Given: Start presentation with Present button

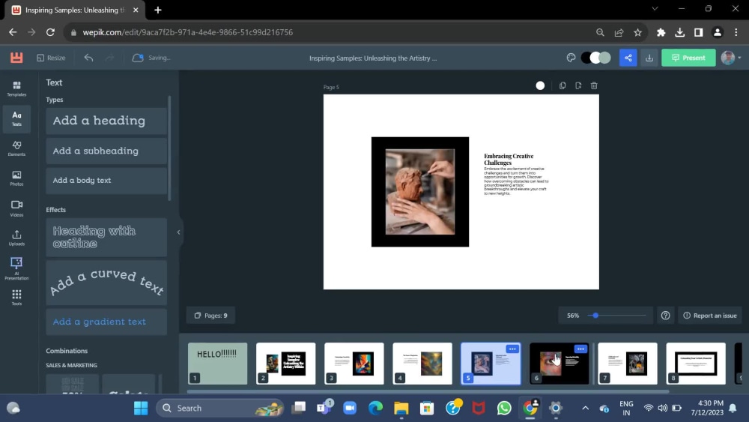Looking at the screenshot, I should (x=688, y=58).
